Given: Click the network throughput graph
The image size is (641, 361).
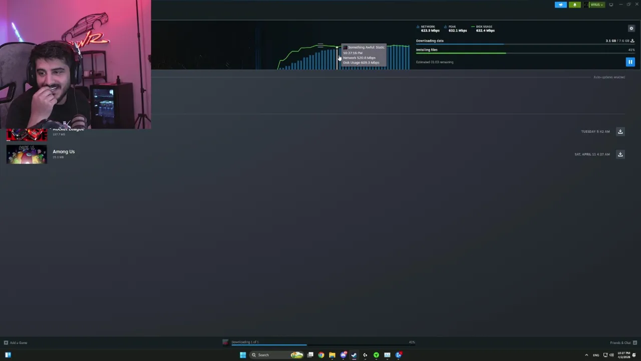Looking at the screenshot, I should pyautogui.click(x=344, y=57).
